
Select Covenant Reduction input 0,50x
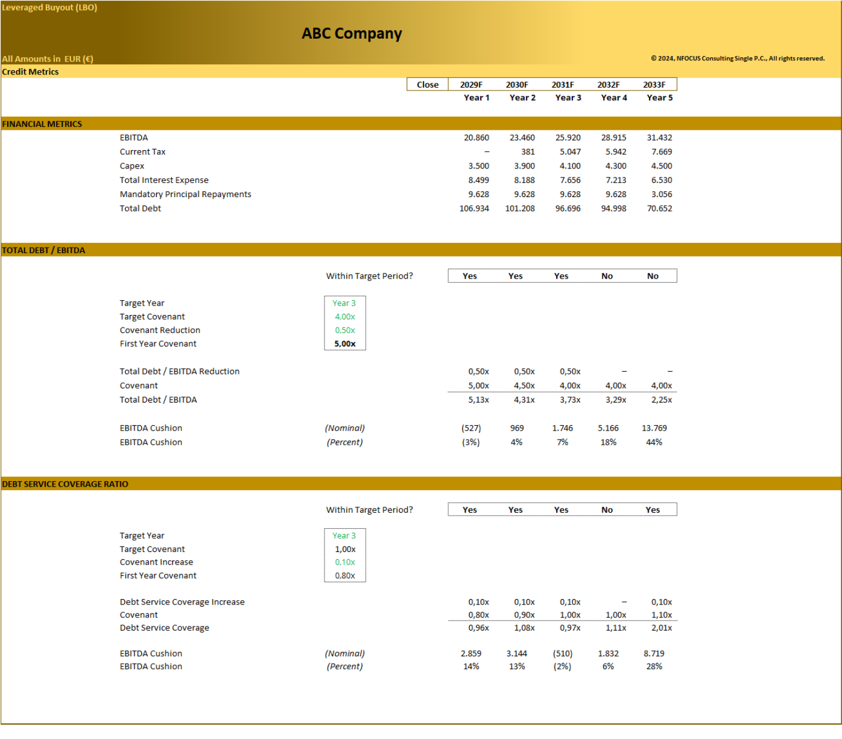345,330
